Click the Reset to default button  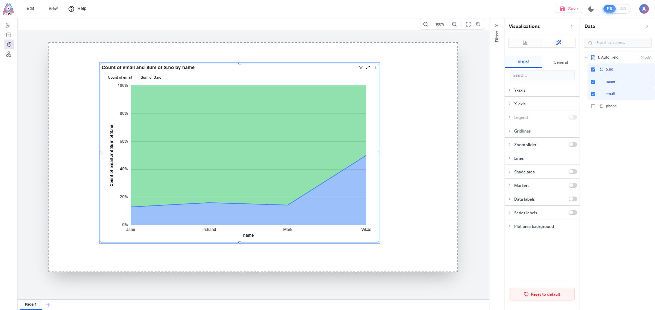[x=542, y=294]
